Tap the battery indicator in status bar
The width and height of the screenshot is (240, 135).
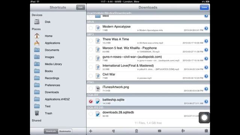pos(207,1)
